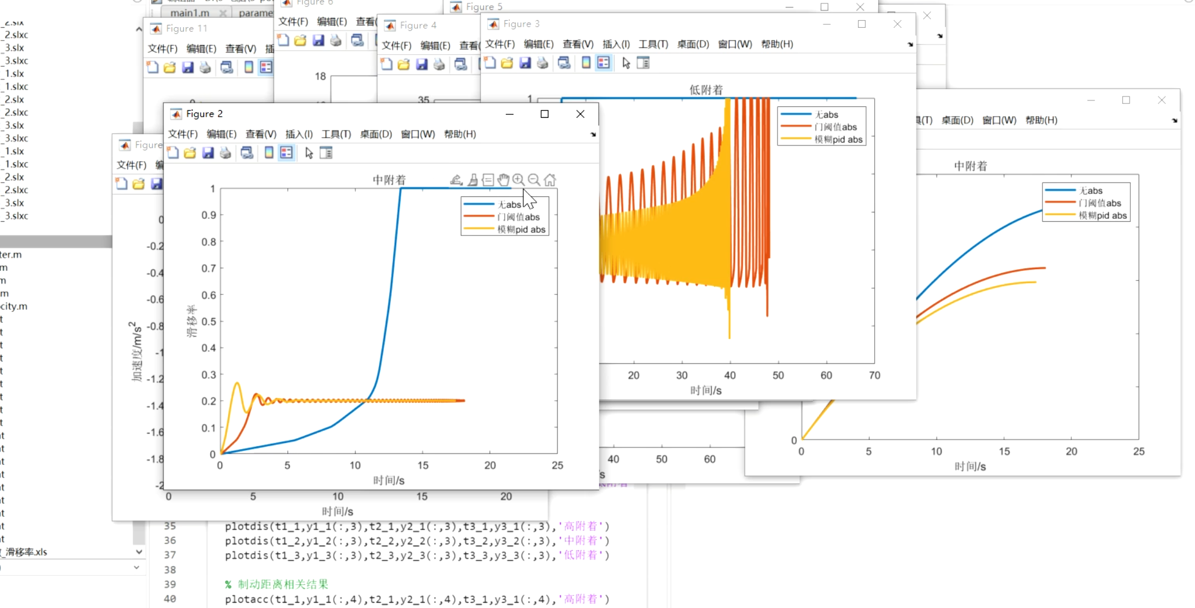The height and width of the screenshot is (608, 1195).
Task: Toggle Insert Legend in Figure 2 toolbar
Action: [x=286, y=153]
